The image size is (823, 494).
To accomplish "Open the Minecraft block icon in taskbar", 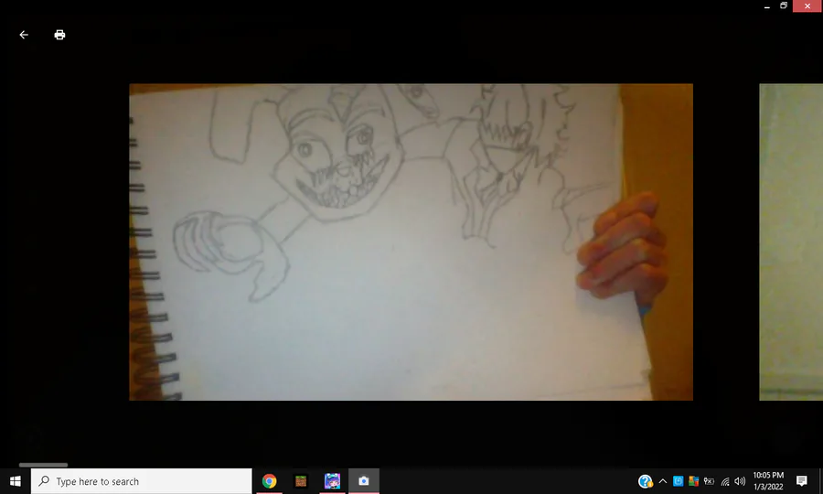I will tap(301, 481).
